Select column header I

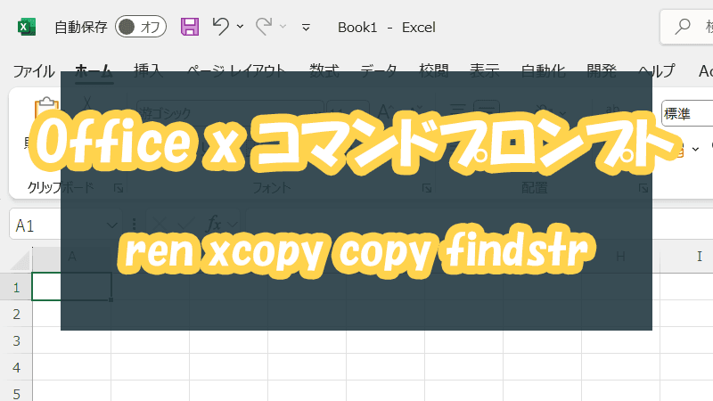pos(698,257)
